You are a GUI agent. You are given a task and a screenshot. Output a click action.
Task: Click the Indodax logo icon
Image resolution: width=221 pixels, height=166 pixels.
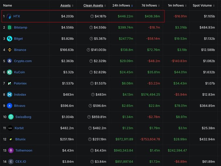[x=9, y=95]
